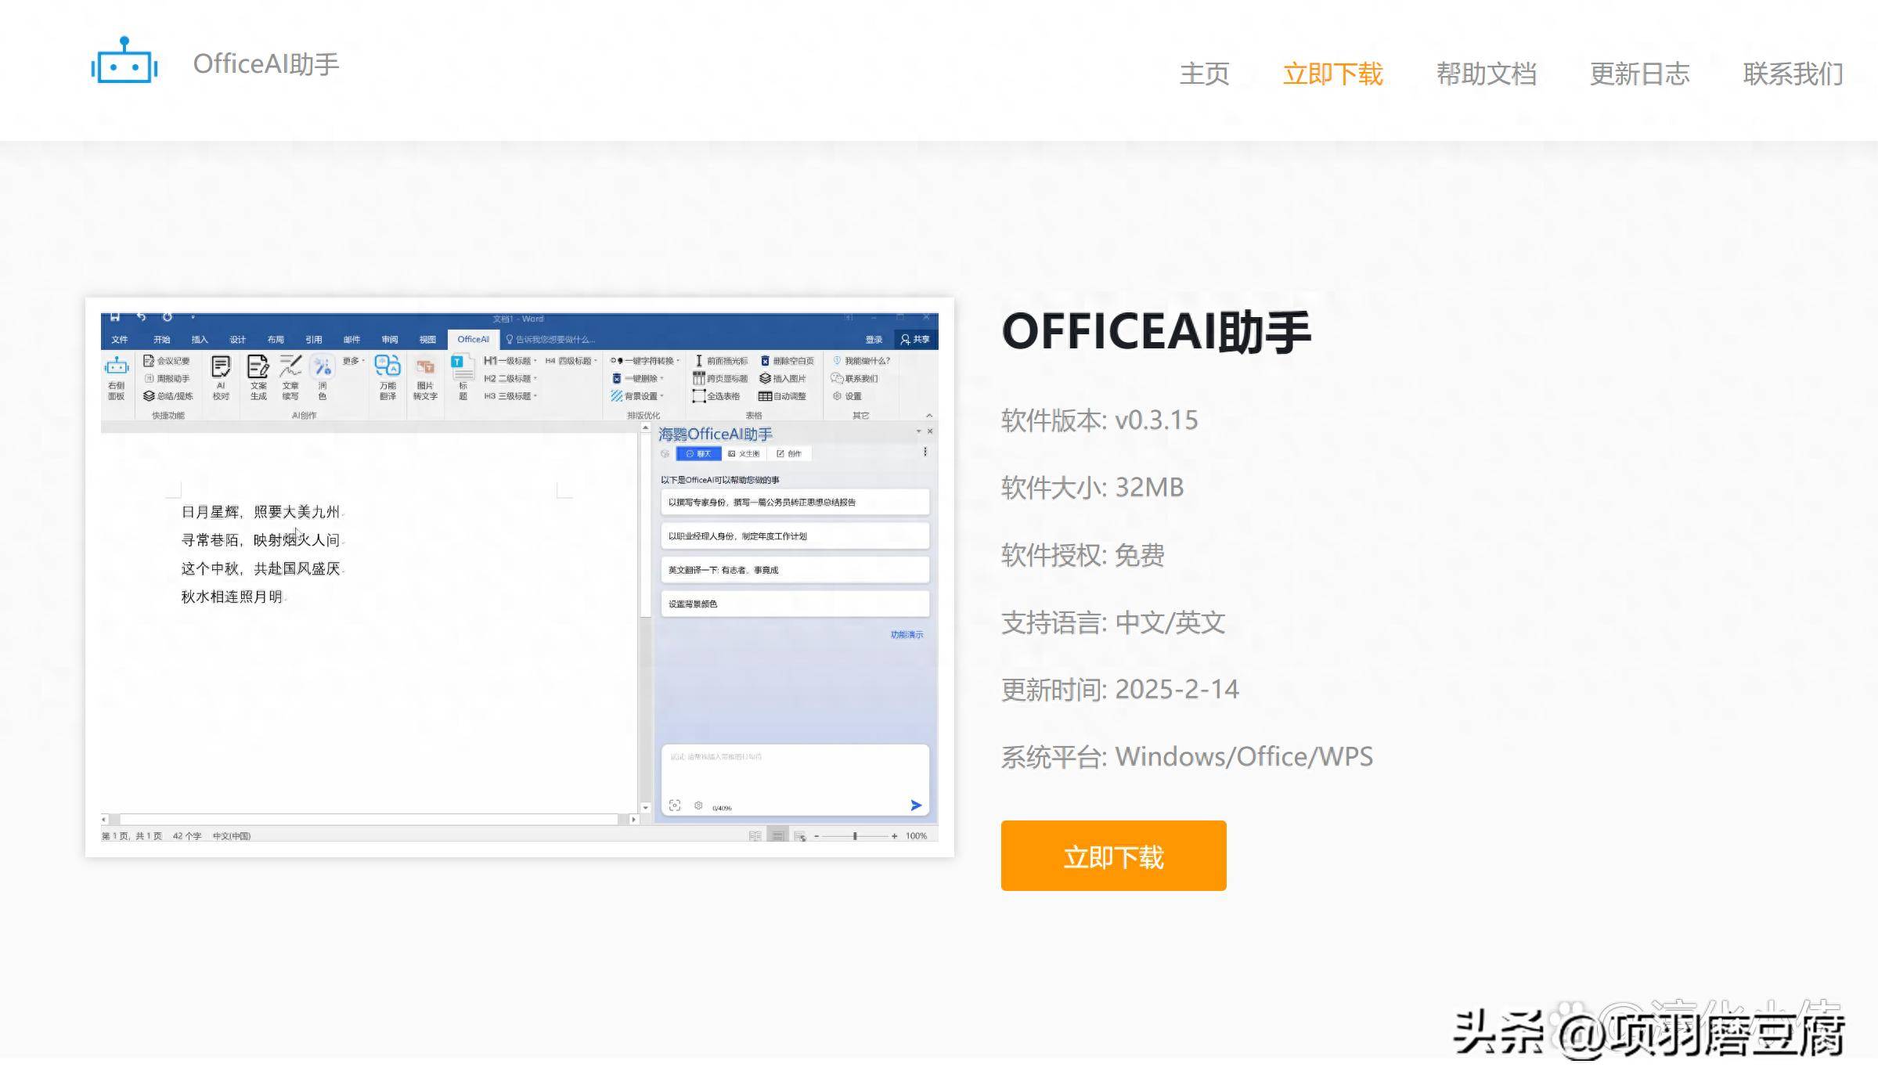The height and width of the screenshot is (1089, 1878).
Task: Switch to the 聊天 tab in AI panel
Action: coord(698,454)
